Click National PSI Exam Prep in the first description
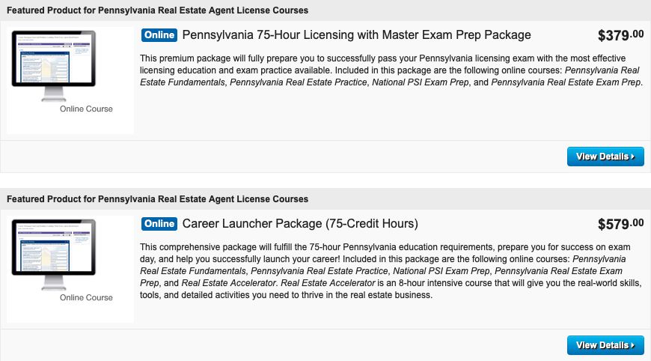This screenshot has height=361, width=651. click(421, 82)
